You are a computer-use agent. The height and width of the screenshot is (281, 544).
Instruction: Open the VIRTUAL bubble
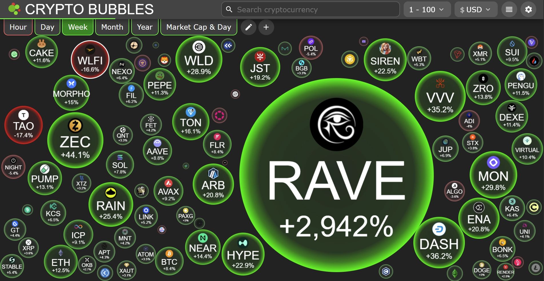(527, 149)
